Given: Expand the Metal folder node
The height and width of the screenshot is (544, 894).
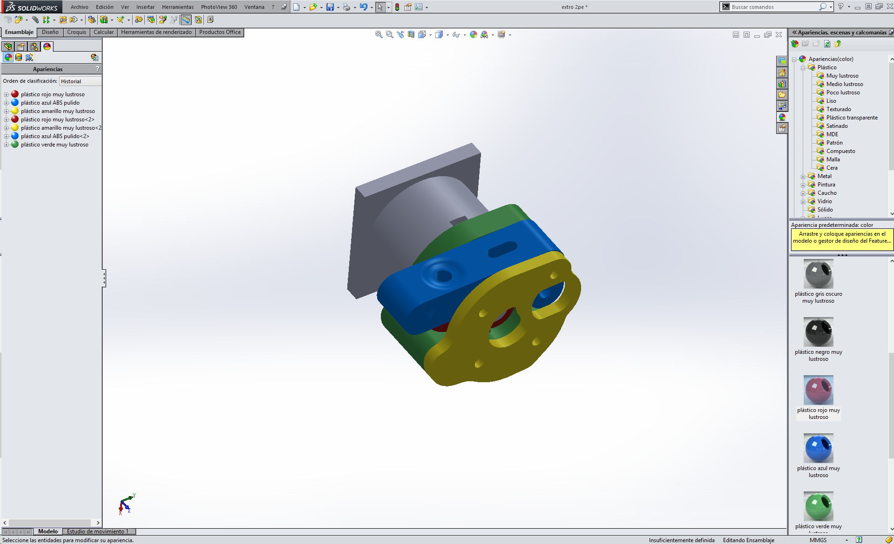Looking at the screenshot, I should tap(803, 177).
